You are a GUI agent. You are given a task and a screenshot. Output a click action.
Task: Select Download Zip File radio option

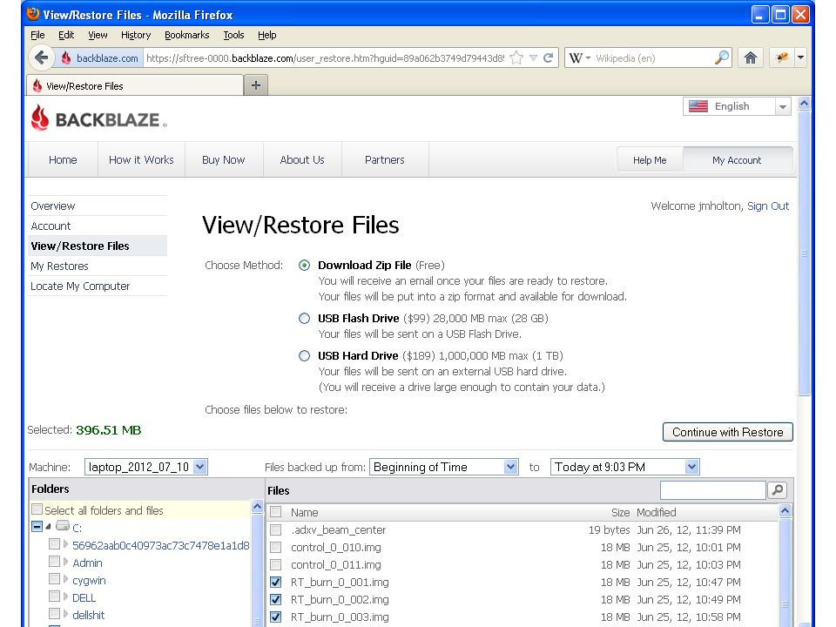[x=304, y=265]
